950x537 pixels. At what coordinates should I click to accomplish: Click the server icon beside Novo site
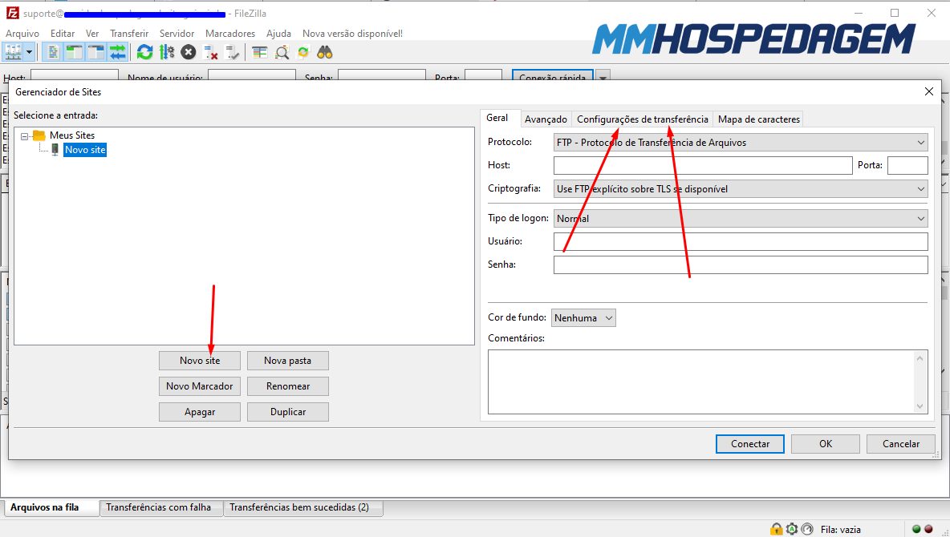(x=55, y=150)
